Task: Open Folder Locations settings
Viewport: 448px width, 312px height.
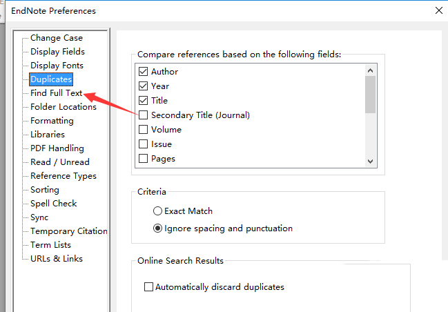Action: tap(63, 107)
